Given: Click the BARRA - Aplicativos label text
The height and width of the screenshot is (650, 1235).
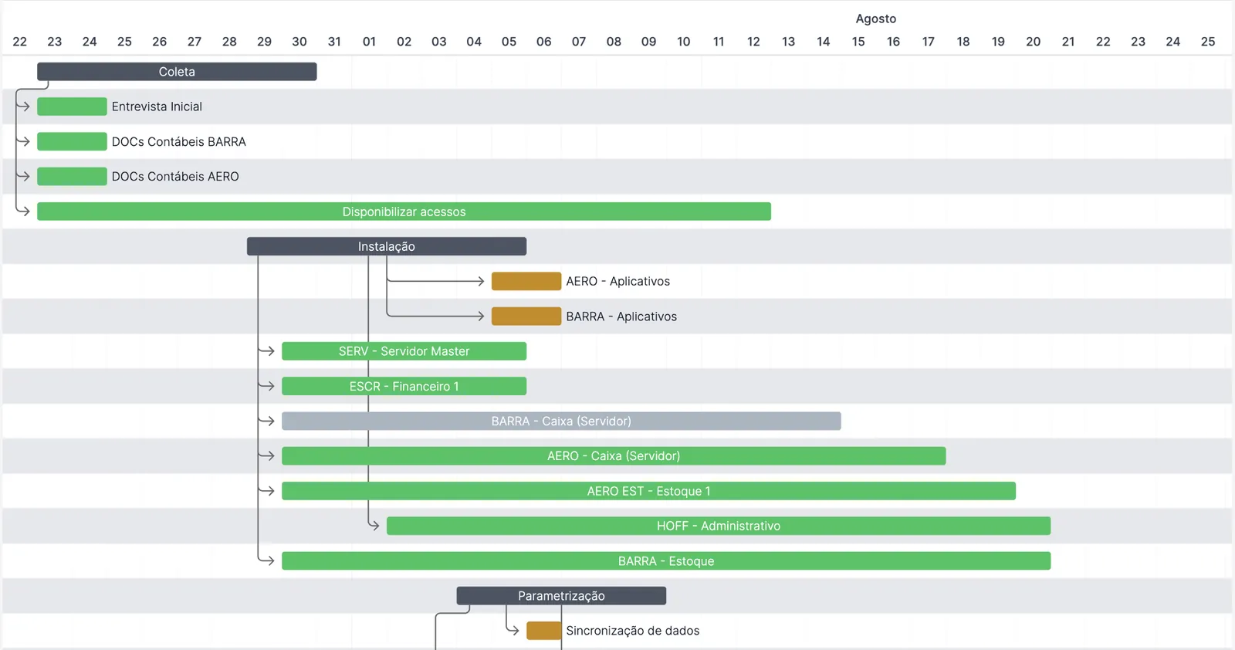Looking at the screenshot, I should [x=621, y=316].
